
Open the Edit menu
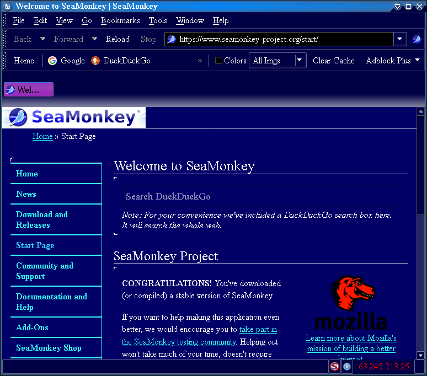[40, 21]
